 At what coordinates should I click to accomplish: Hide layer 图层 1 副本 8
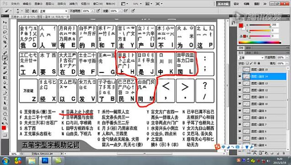[x=240, y=118]
